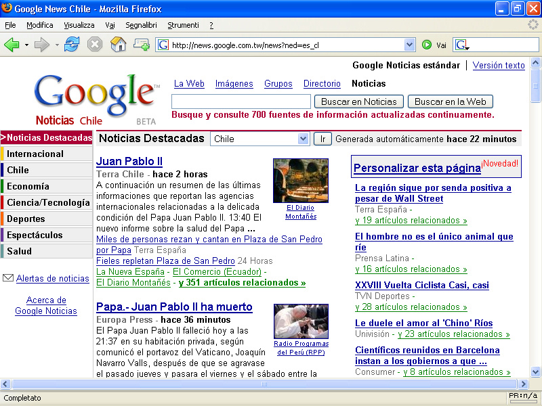Open the Acerca de Google Noticias link
The width and height of the screenshot is (542, 406).
pos(46,305)
